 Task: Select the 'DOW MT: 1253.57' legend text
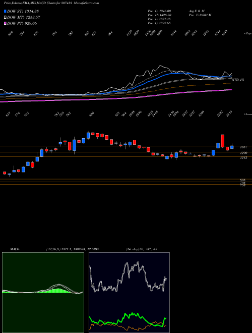coord(24,17)
